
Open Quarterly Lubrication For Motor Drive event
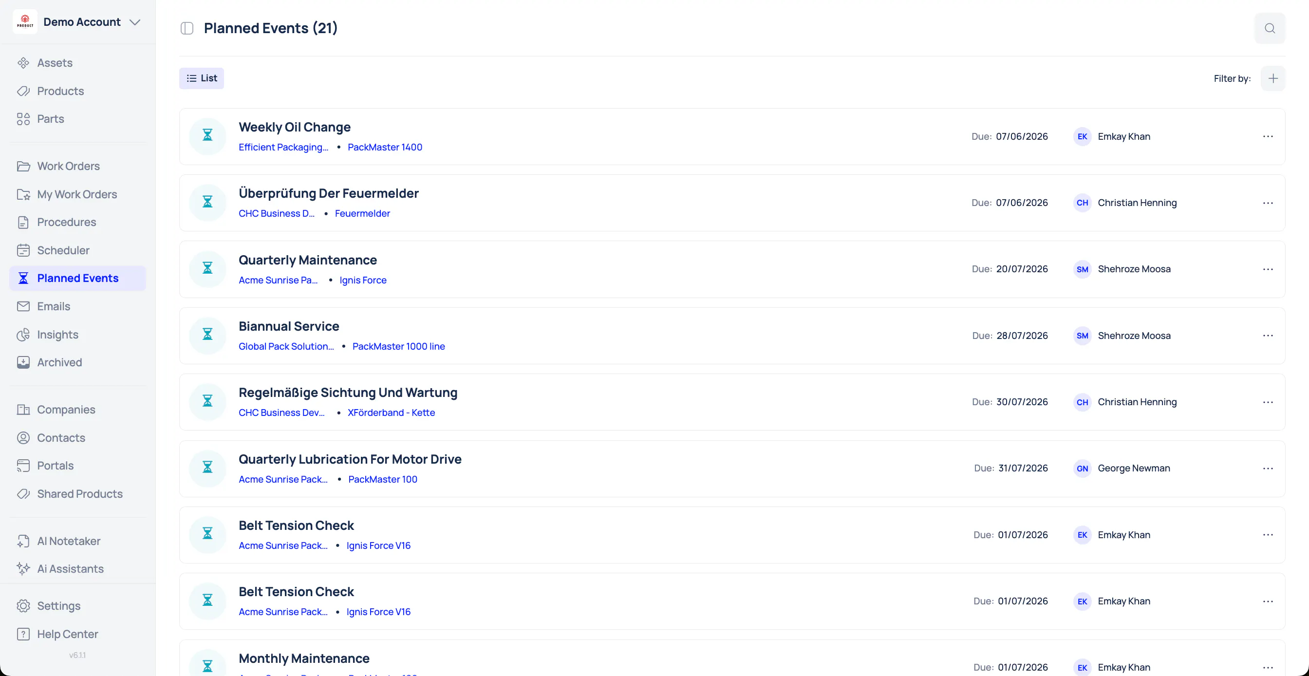tap(350, 459)
